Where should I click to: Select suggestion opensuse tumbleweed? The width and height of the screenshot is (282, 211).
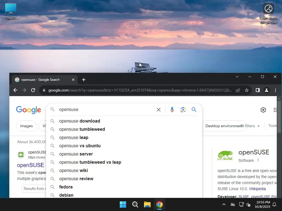click(x=124, y=129)
